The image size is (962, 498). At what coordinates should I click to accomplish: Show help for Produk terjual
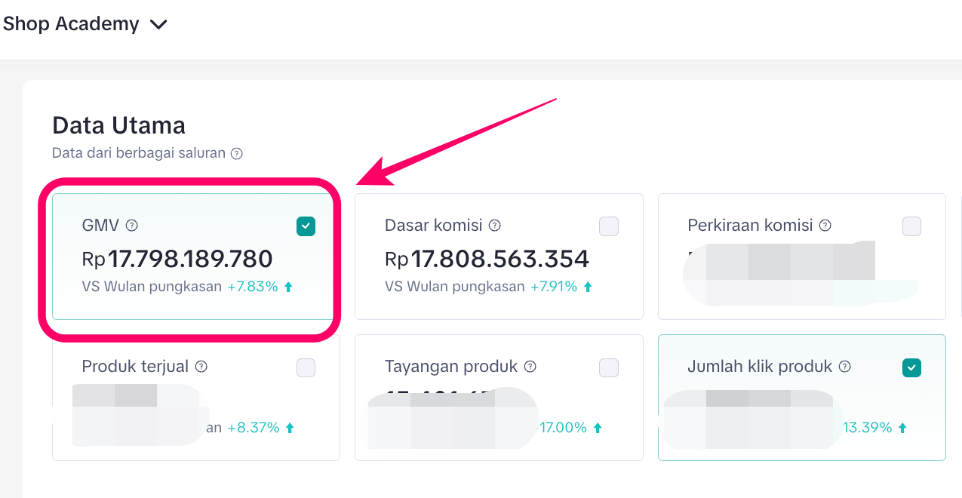coord(201,367)
